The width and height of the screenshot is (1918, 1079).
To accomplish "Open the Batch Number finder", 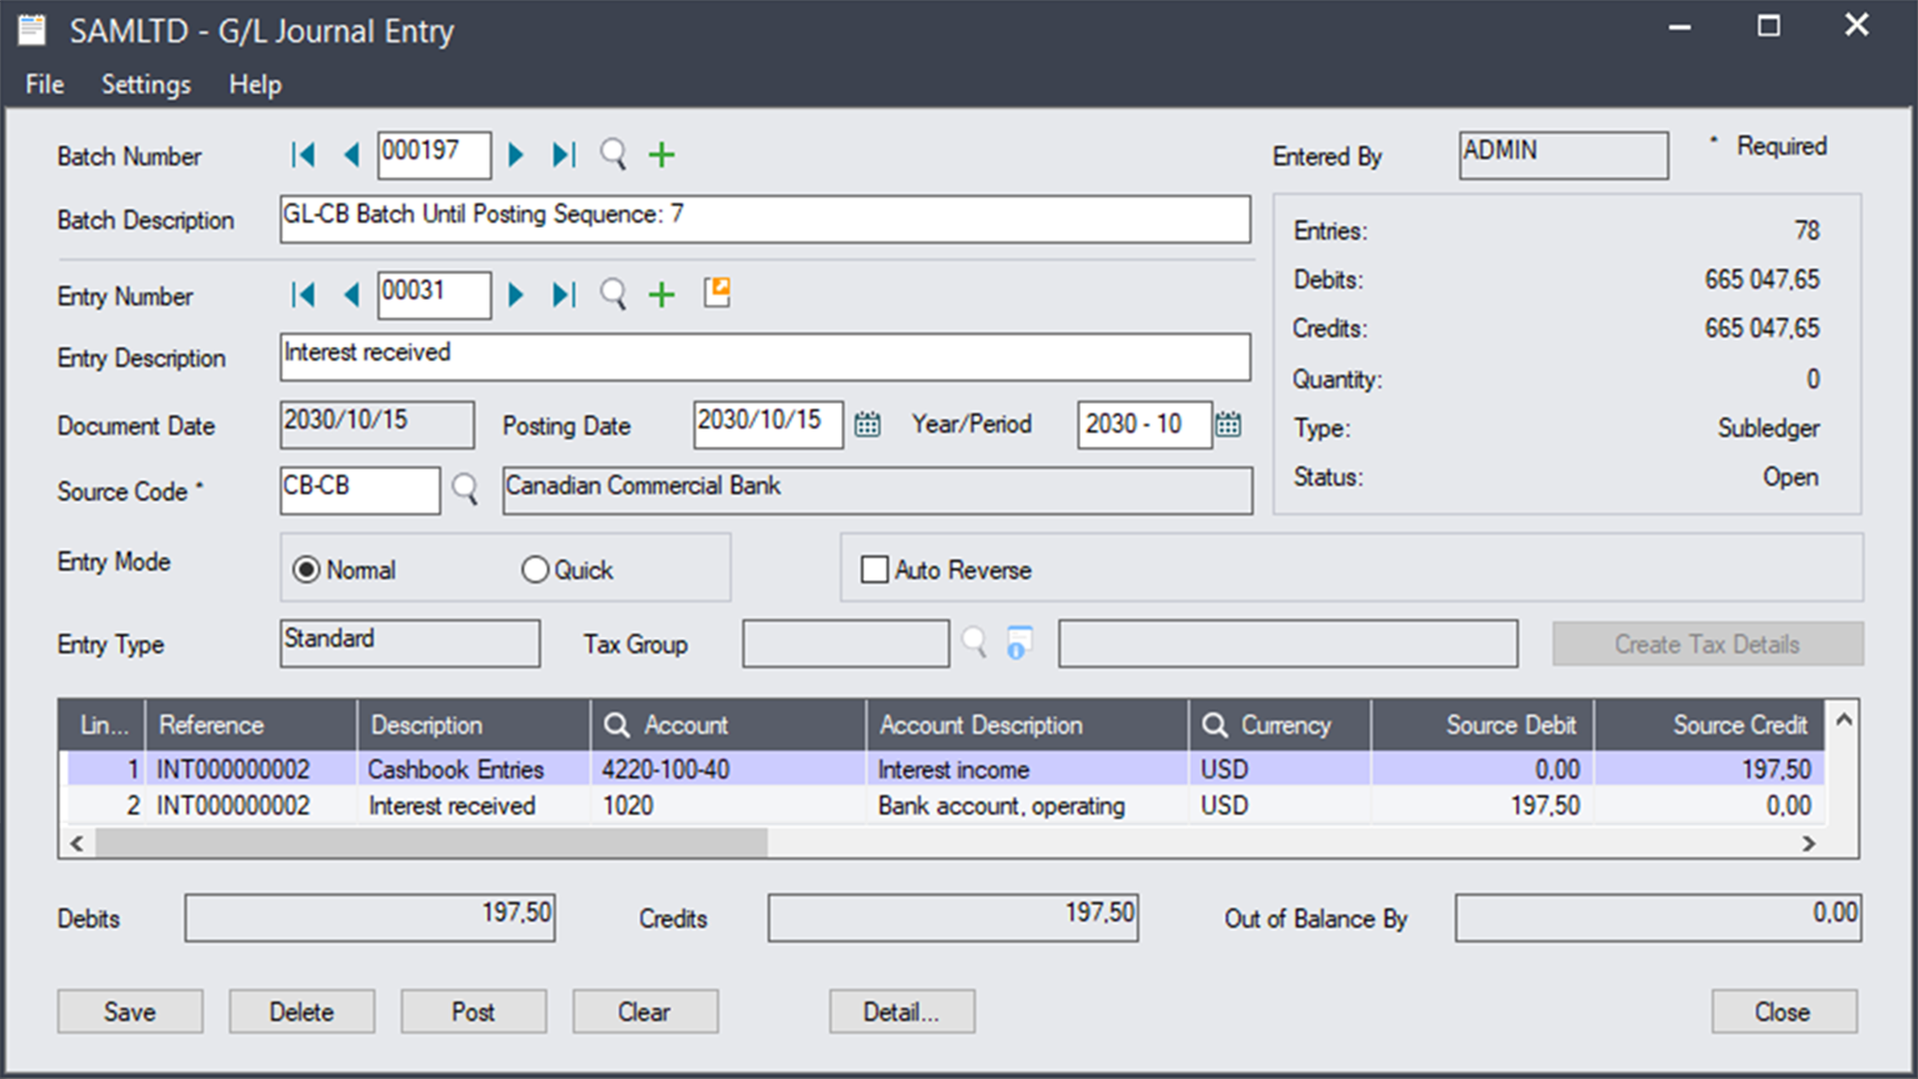I will click(612, 155).
